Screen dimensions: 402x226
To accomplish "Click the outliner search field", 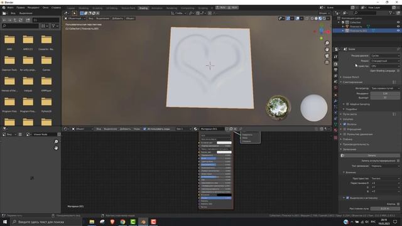I will pyautogui.click(x=365, y=13).
